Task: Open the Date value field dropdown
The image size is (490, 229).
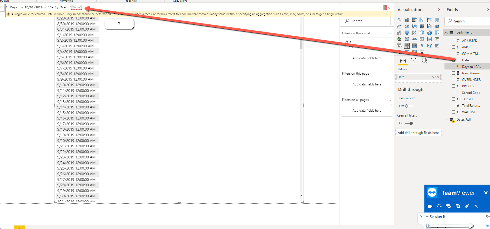Action: (434, 77)
